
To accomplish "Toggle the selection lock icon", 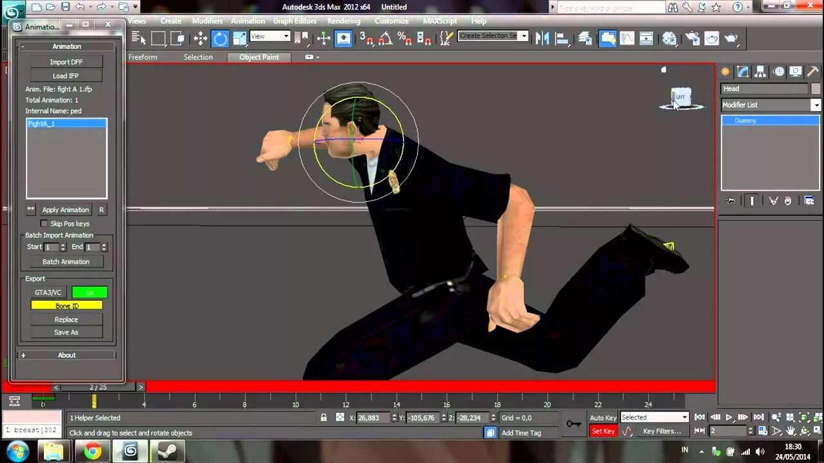I will tap(324, 418).
